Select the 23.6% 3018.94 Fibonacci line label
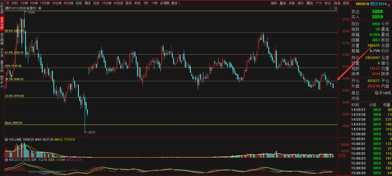This screenshot has height=176, width=392. pyautogui.click(x=14, y=95)
